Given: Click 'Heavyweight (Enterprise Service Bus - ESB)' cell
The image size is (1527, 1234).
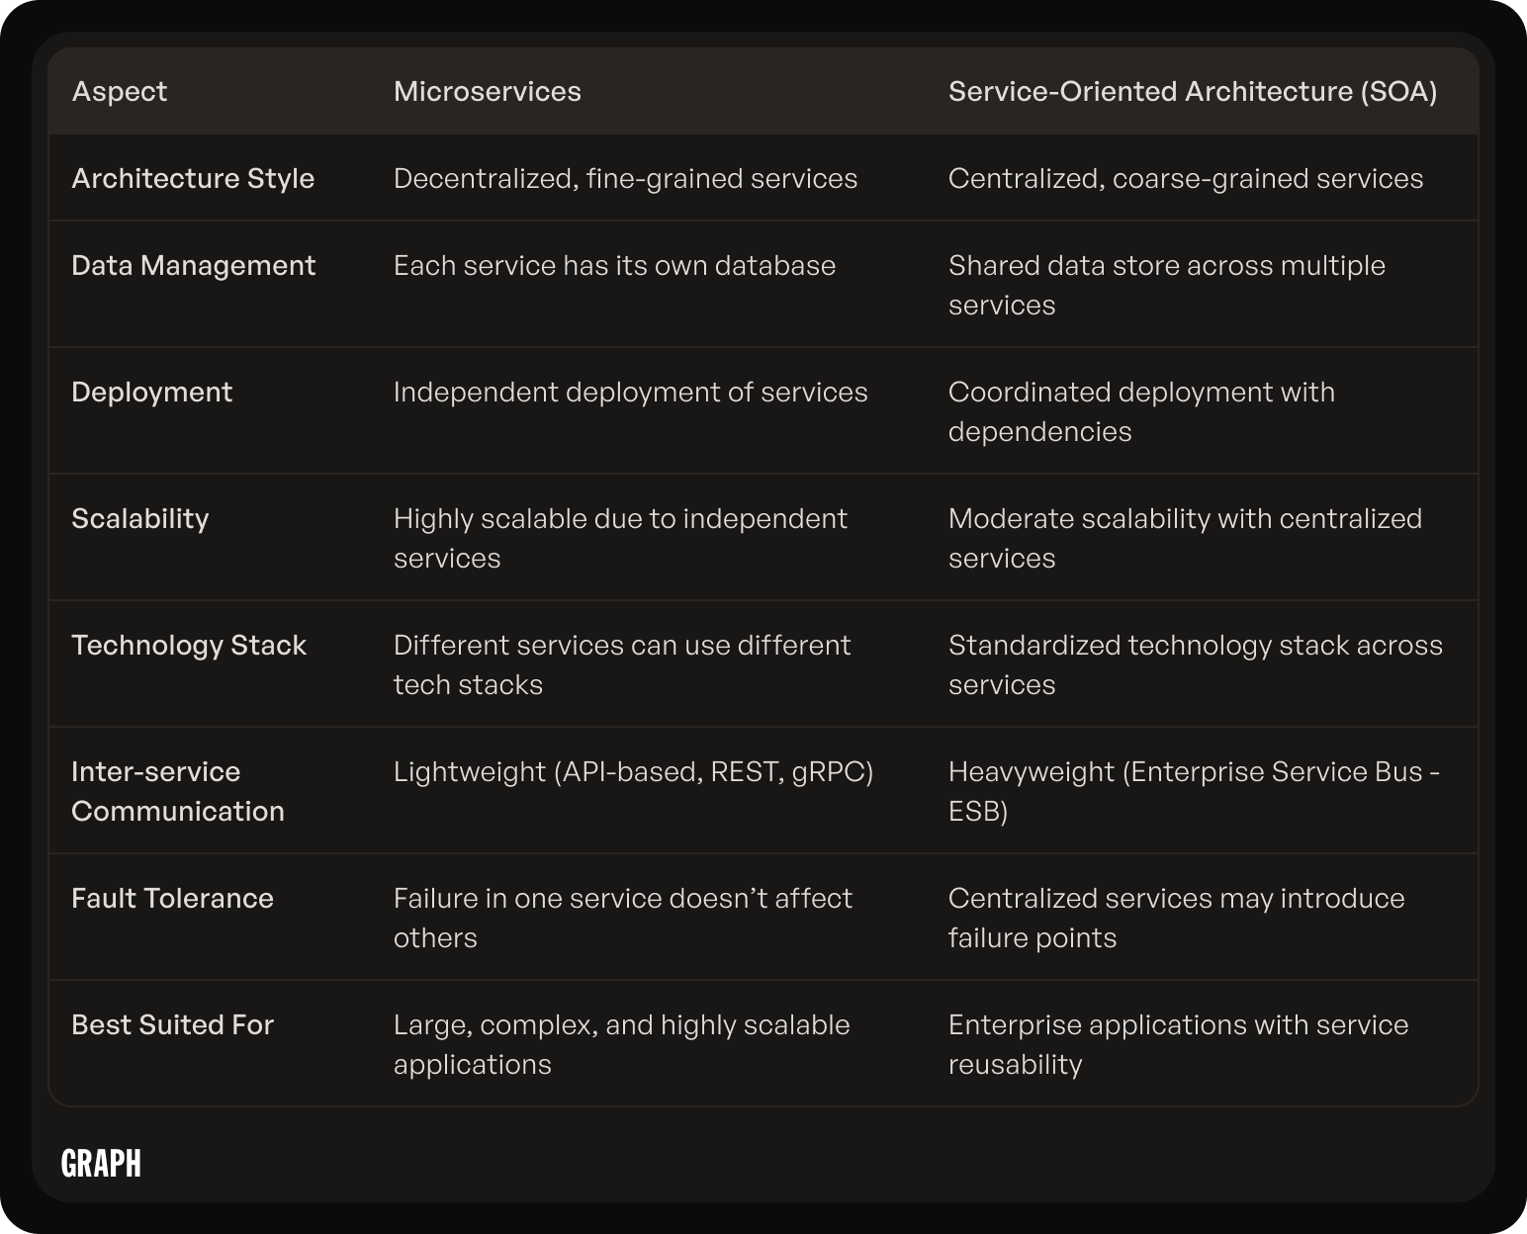Looking at the screenshot, I should 1195,792.
